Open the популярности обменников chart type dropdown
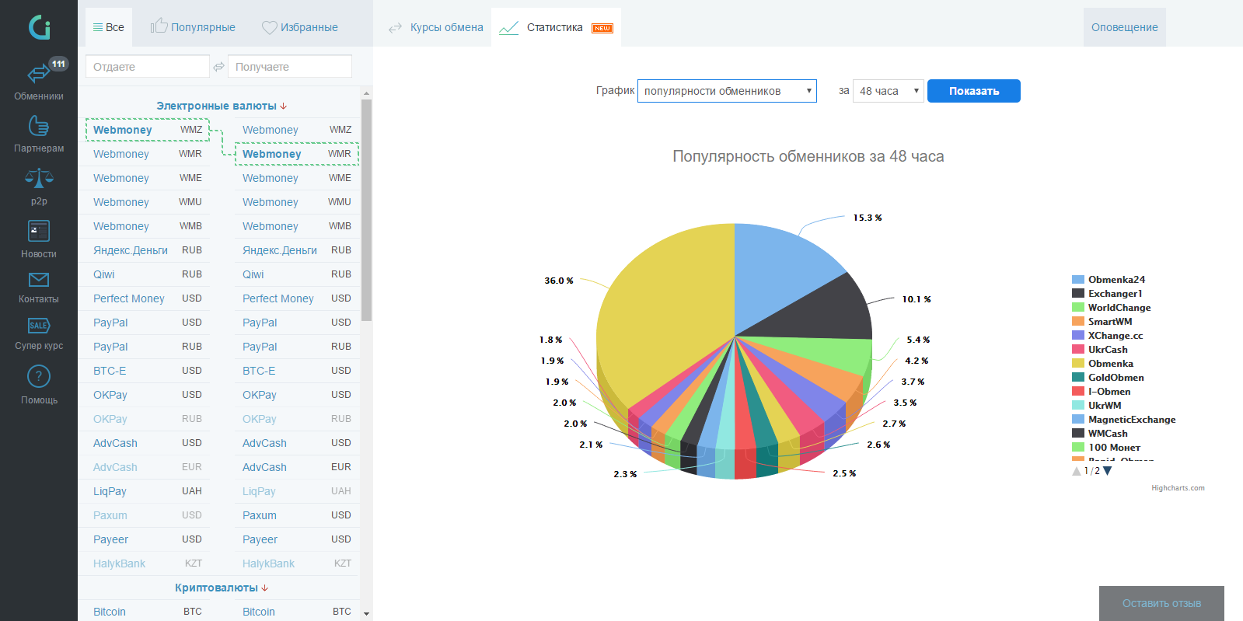Viewport: 1243px width, 621px height. tap(727, 91)
